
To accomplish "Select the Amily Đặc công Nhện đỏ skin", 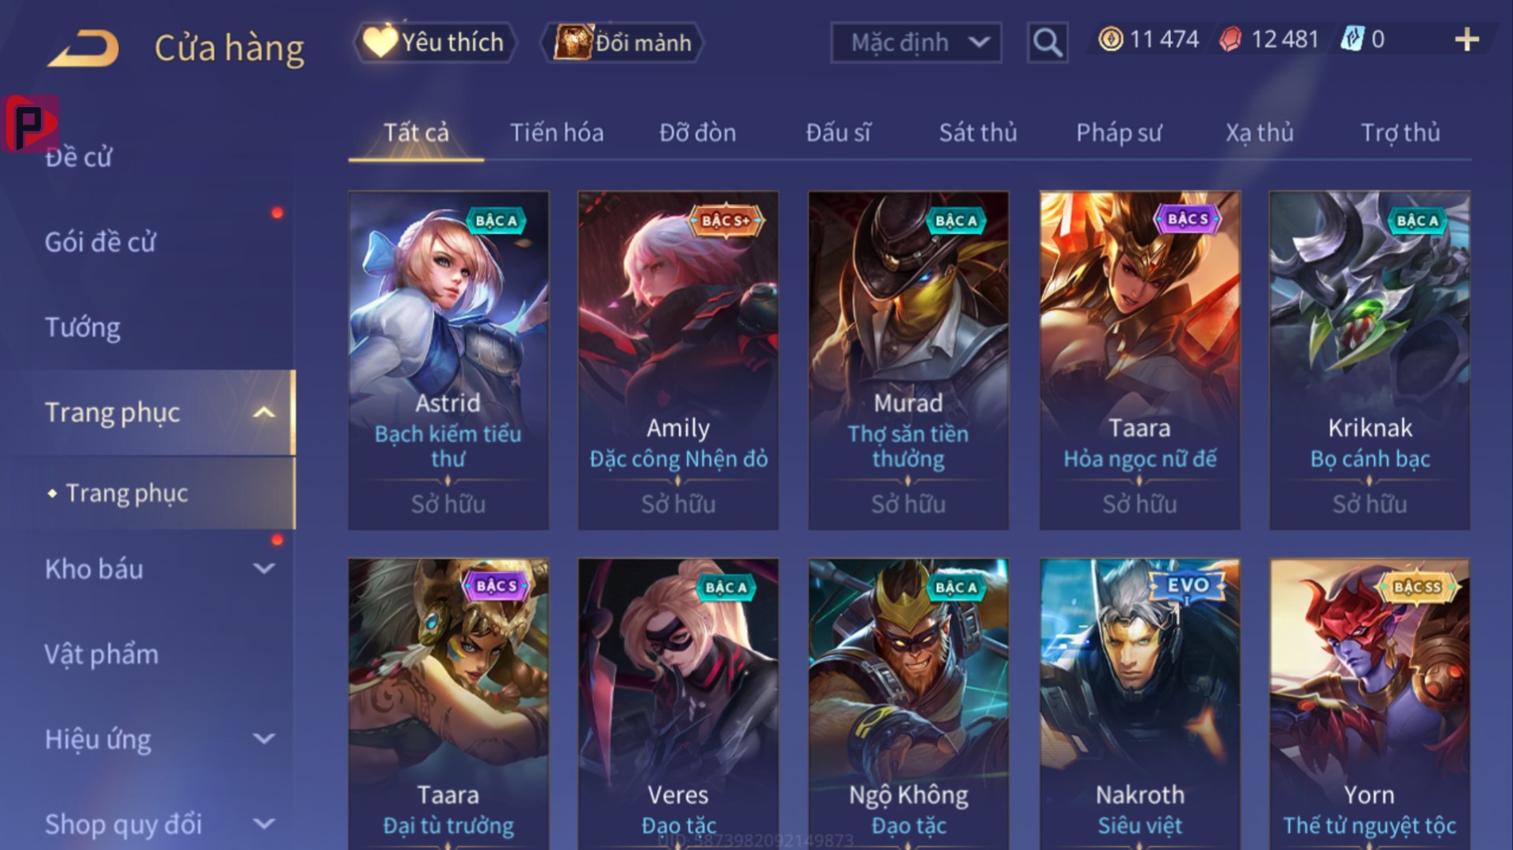I will click(x=678, y=360).
